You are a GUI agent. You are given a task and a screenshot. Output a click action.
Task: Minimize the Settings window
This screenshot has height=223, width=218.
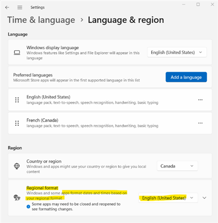[x=184, y=5]
